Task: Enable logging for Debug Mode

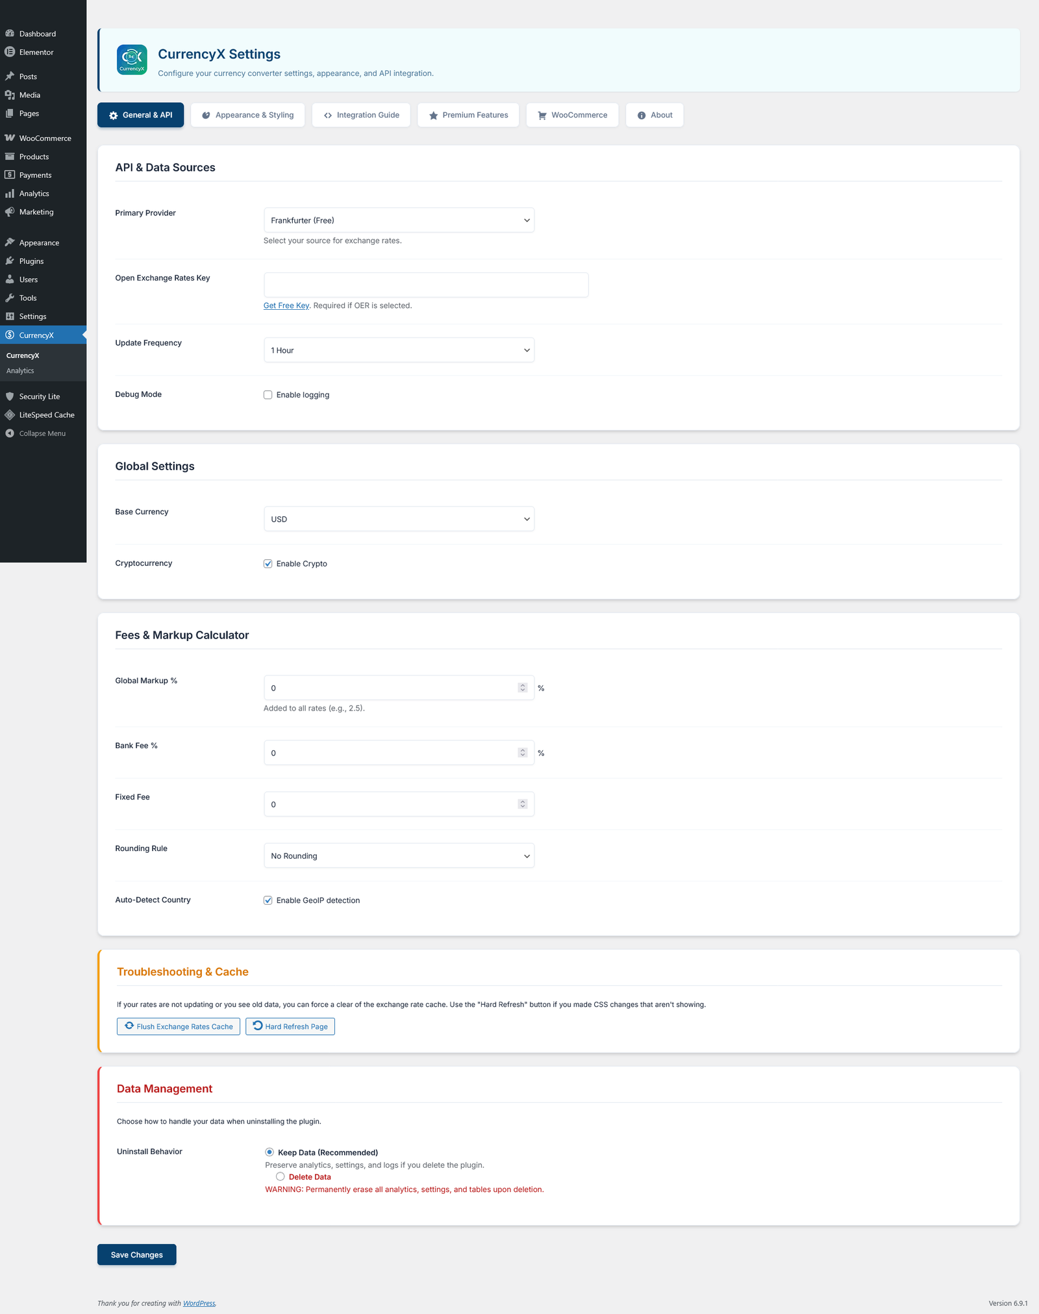Action: coord(268,394)
